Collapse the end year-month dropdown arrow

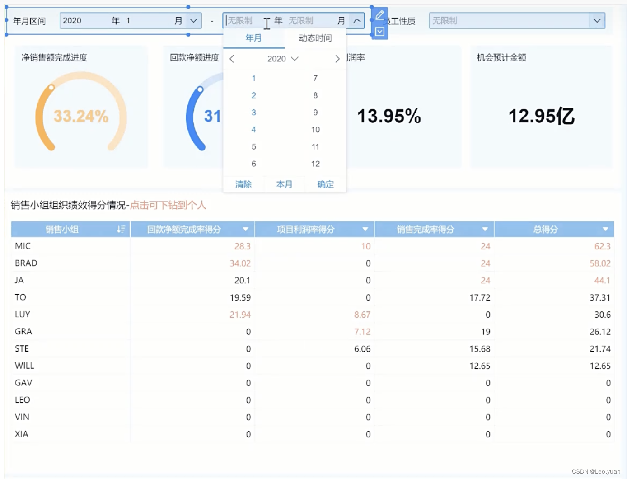(x=357, y=21)
